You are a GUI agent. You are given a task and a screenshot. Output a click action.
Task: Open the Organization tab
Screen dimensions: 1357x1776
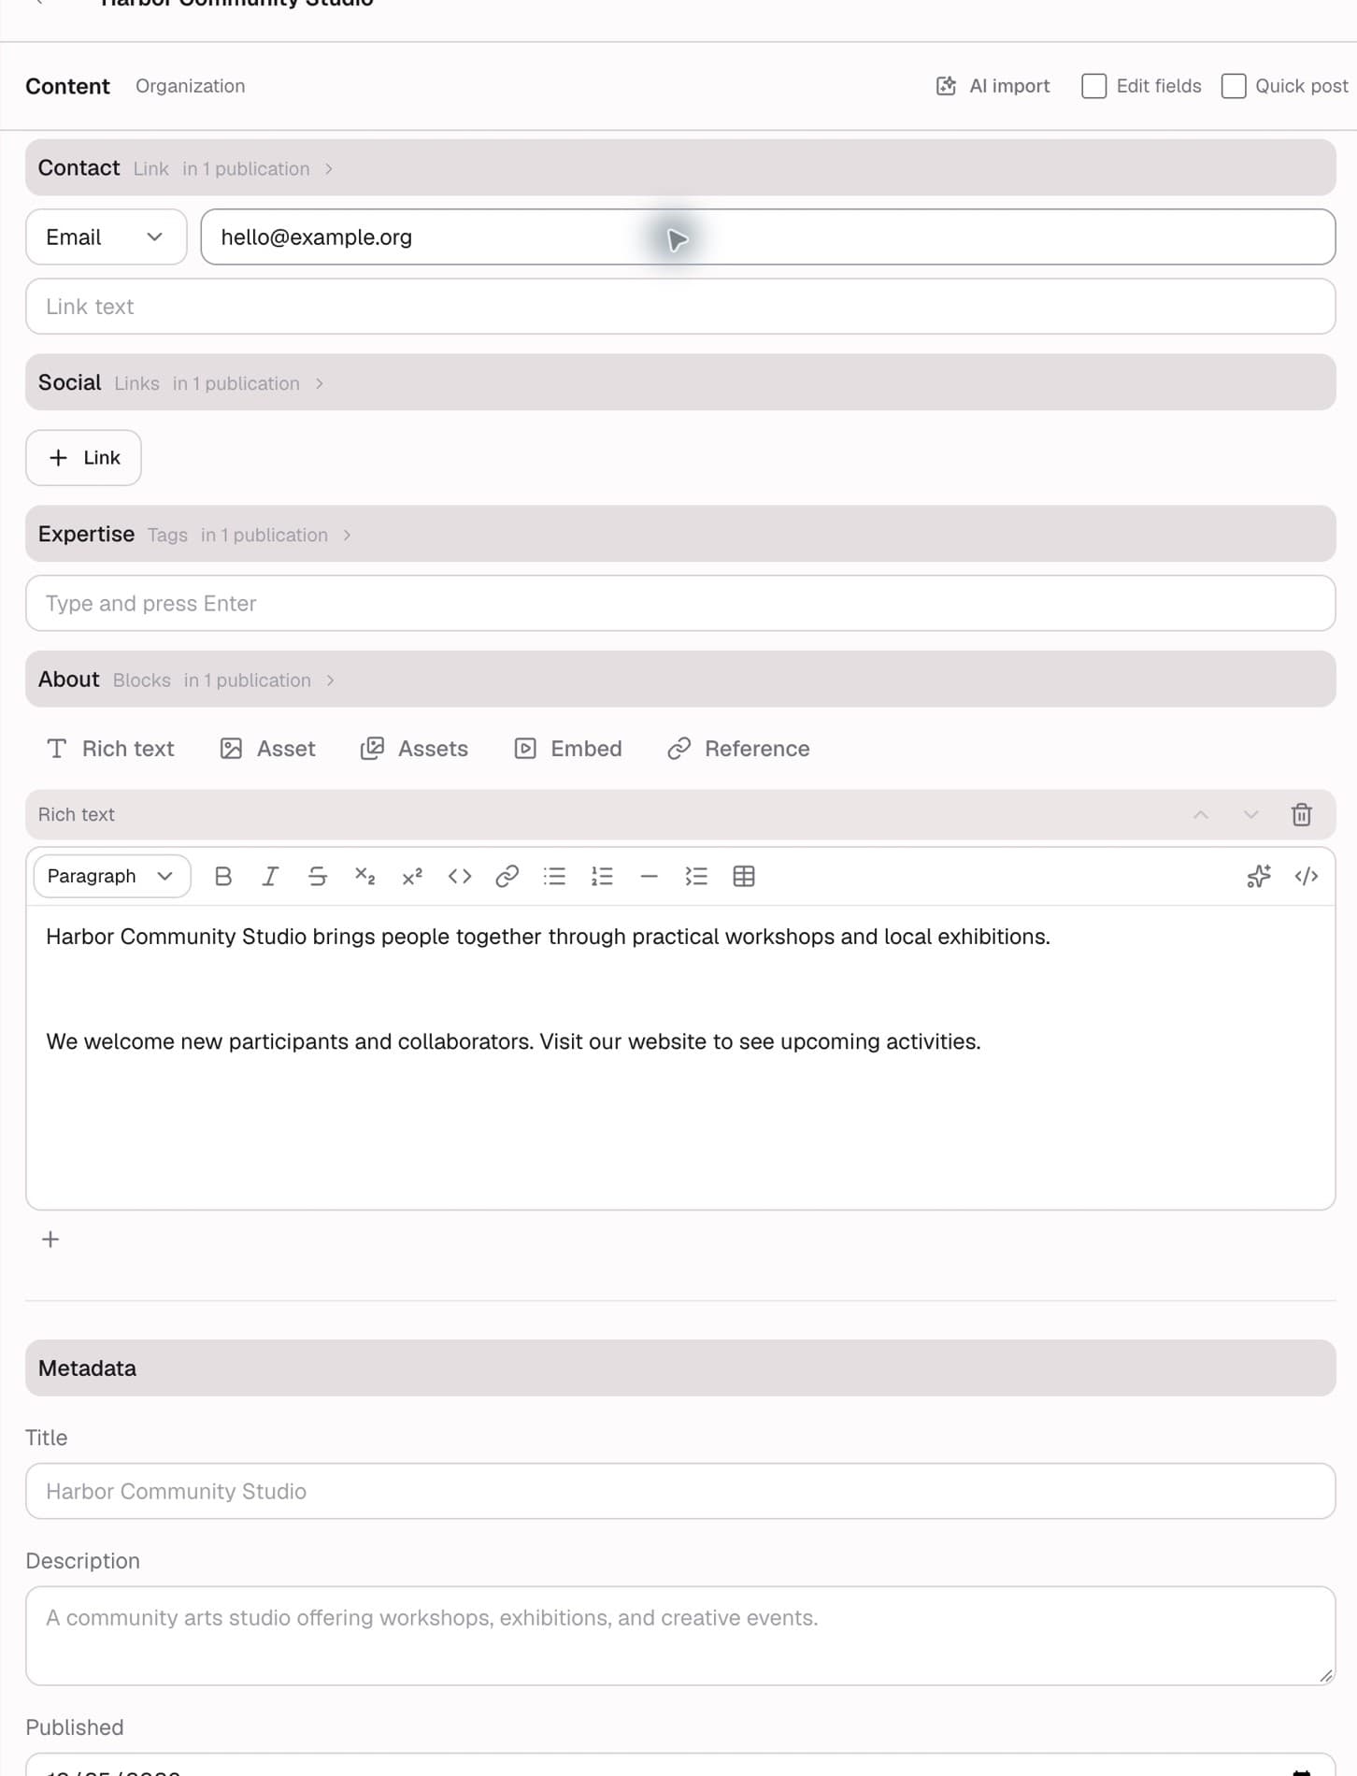(191, 86)
